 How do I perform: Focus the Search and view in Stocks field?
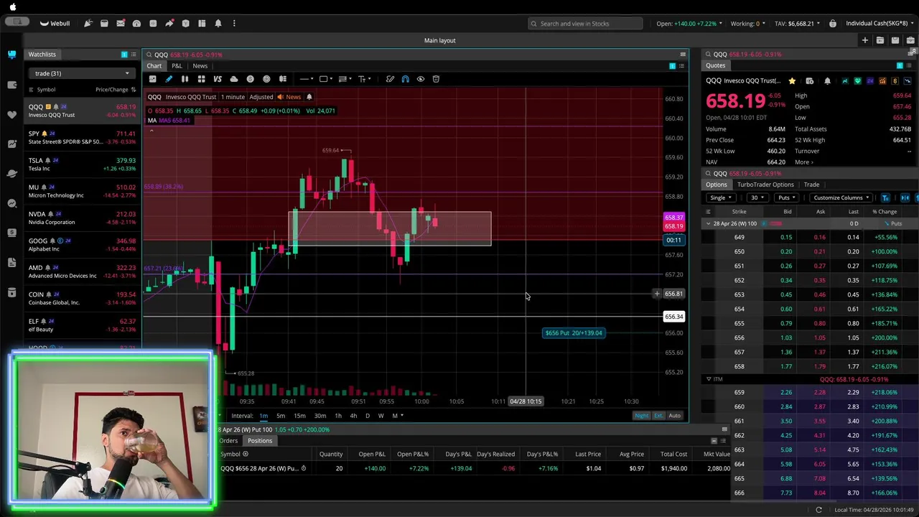[x=585, y=24]
